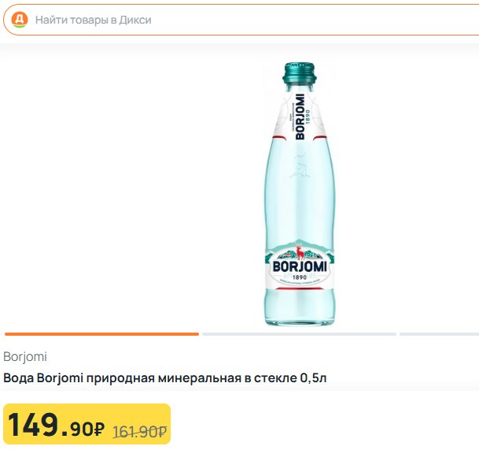Open the Borjomi bottle product image
Viewport: 479px width, 450px height.
300,194
